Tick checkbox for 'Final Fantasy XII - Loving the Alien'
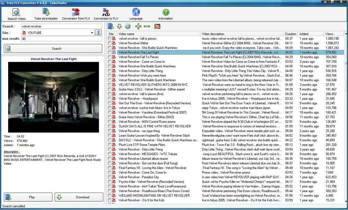 110,168
